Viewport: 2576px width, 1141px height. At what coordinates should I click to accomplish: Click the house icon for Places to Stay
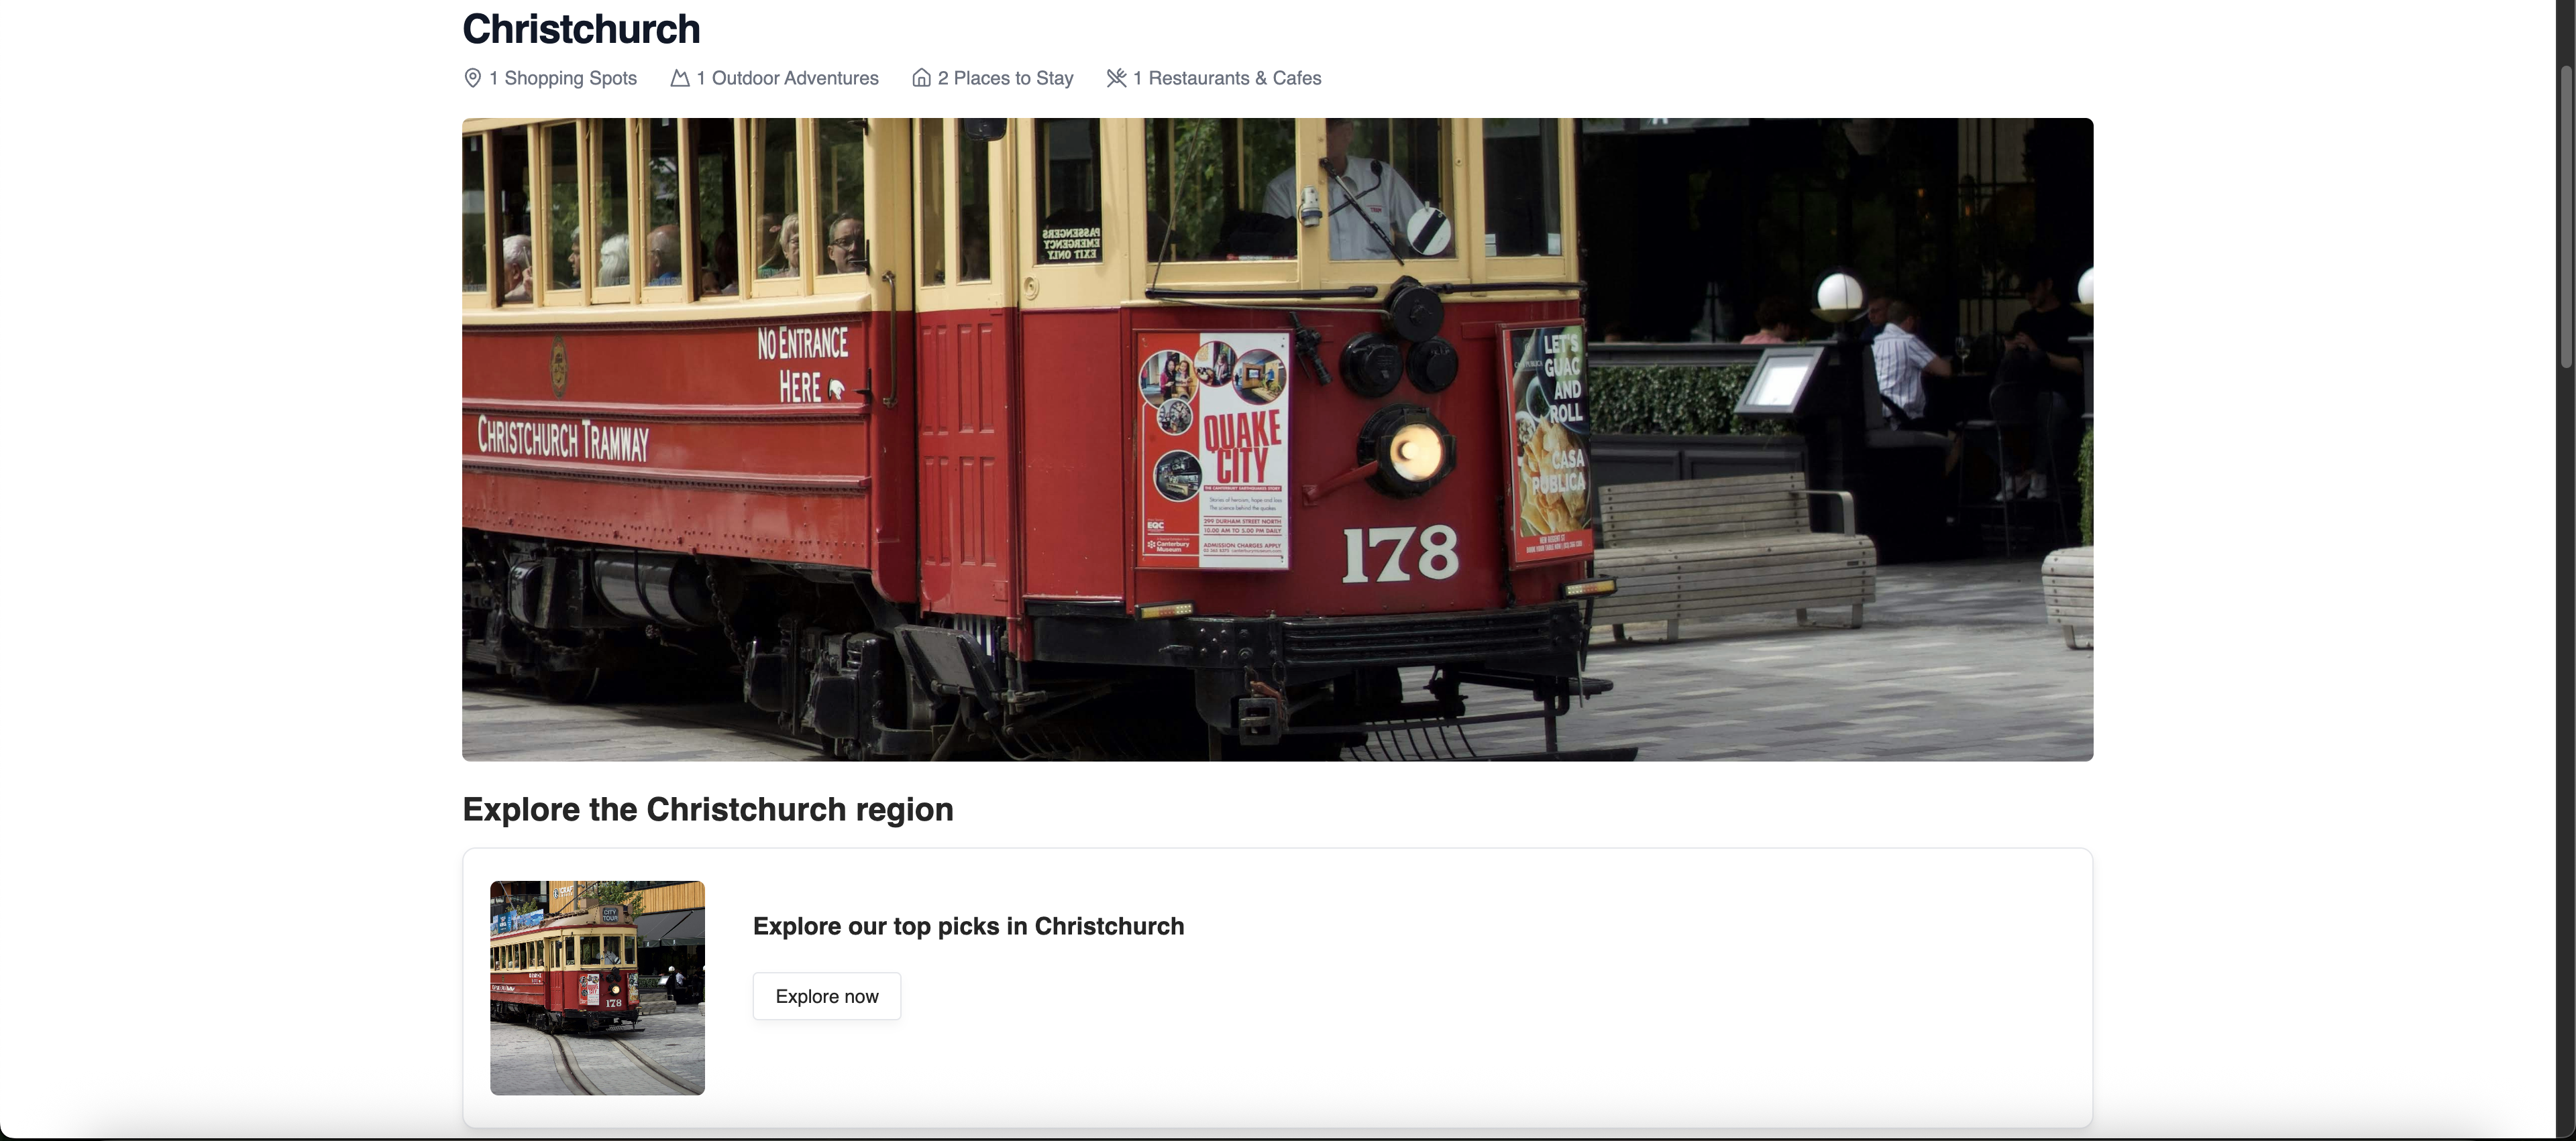click(921, 78)
